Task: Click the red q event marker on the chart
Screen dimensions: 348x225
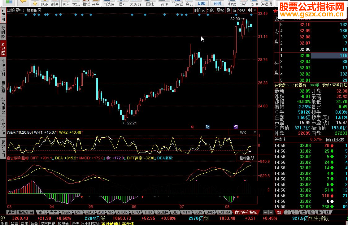Action: point(192,127)
